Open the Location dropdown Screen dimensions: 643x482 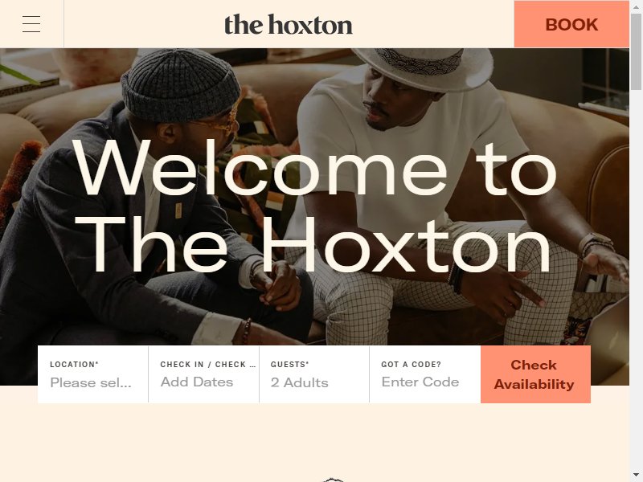[93, 374]
